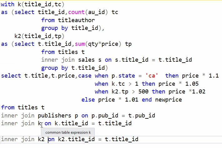This screenshot has height=148, width=222.
Task: Click the 'sales' table name
Action: [86, 60]
